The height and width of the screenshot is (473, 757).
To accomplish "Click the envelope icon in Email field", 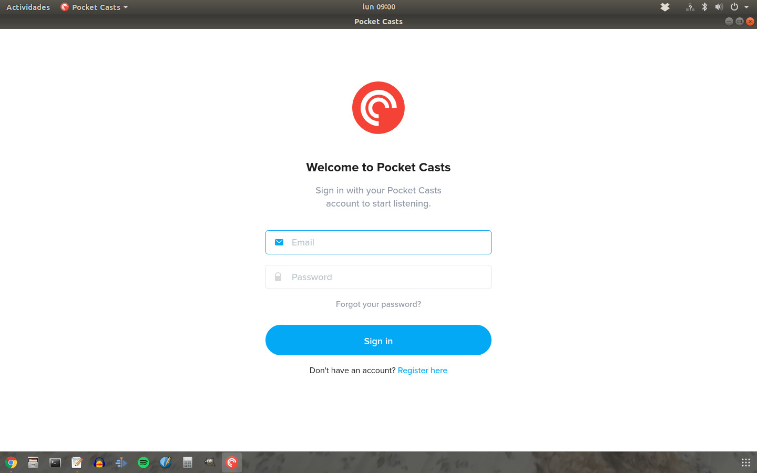I will (279, 242).
